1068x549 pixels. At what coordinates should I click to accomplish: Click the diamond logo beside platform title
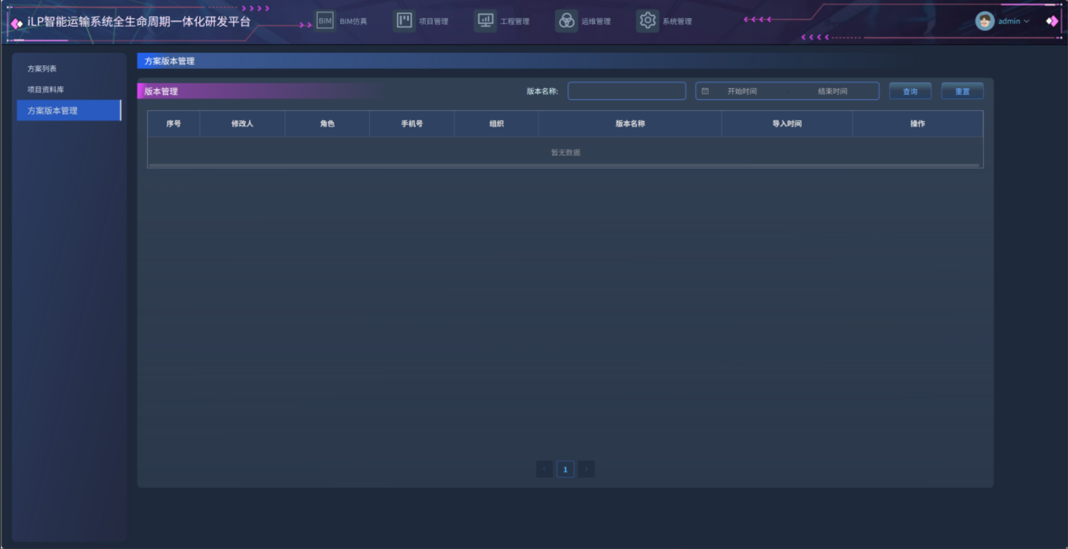[x=17, y=23]
